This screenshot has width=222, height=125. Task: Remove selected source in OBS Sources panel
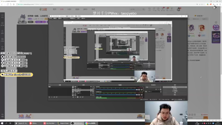(75, 97)
